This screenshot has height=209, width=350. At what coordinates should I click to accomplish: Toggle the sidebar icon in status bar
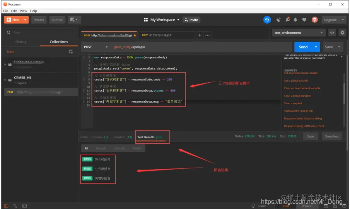click(6, 206)
